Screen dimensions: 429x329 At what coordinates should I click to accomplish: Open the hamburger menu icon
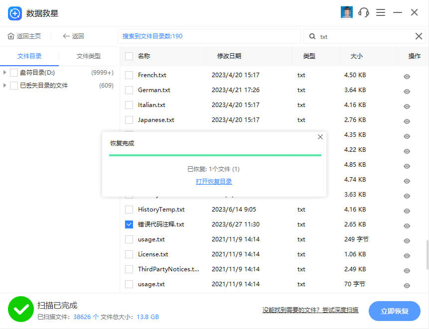coord(381,12)
